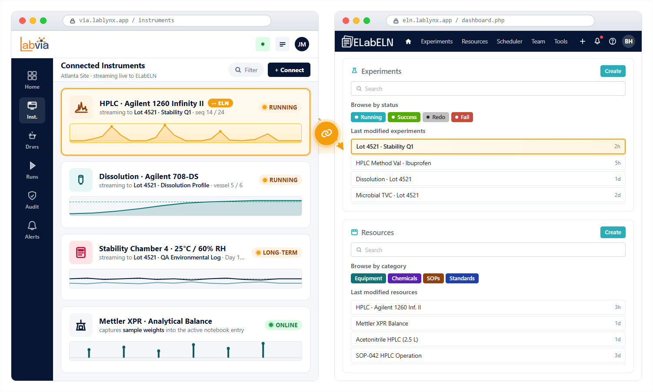Viewport: 653px width, 392px height.
Task: Click the plus icon in ELabELN navbar
Action: (583, 41)
